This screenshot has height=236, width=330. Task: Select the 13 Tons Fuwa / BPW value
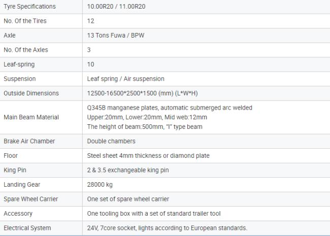tap(116, 36)
